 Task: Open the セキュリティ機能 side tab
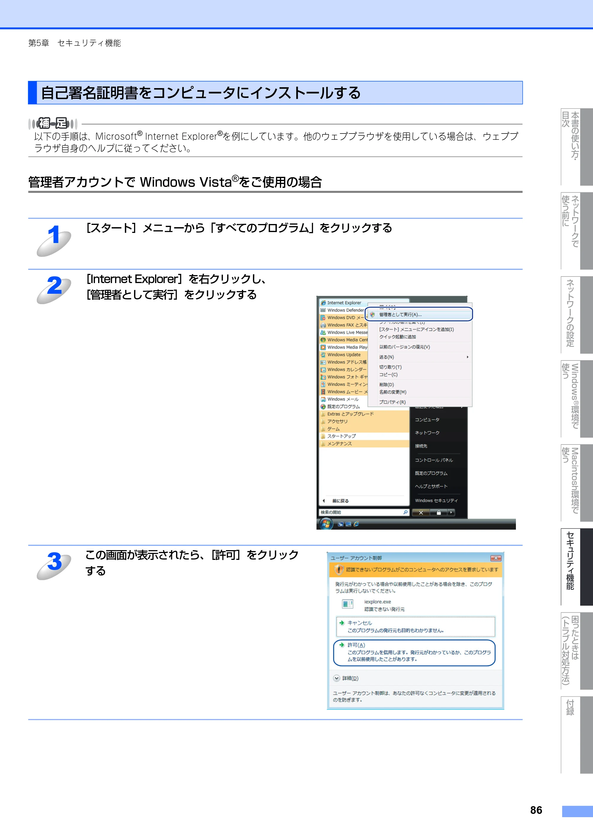(577, 567)
